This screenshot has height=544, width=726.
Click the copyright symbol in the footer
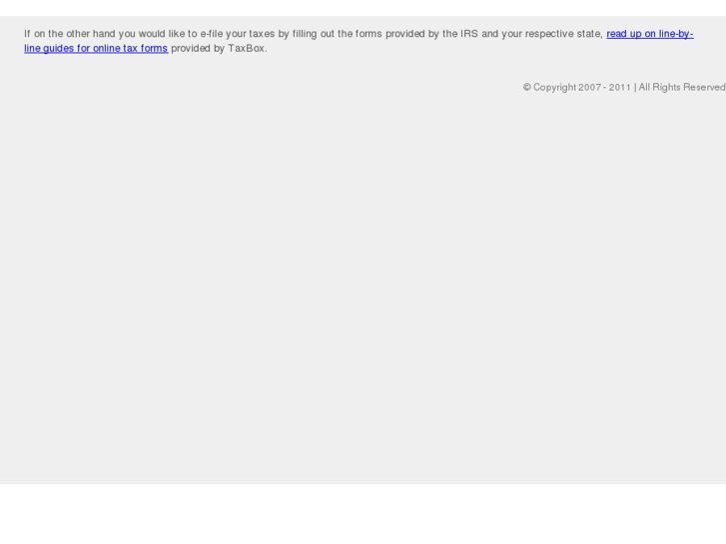527,87
